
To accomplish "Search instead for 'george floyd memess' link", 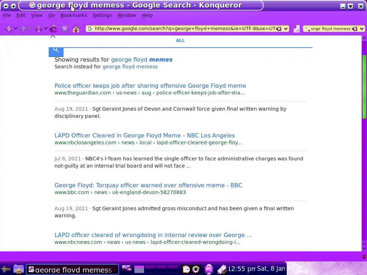I will [x=130, y=67].
